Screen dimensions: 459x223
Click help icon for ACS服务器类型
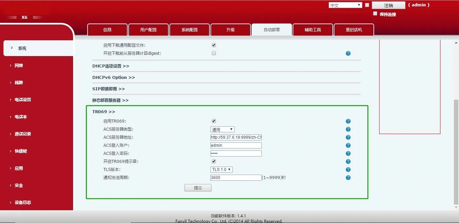(x=348, y=129)
